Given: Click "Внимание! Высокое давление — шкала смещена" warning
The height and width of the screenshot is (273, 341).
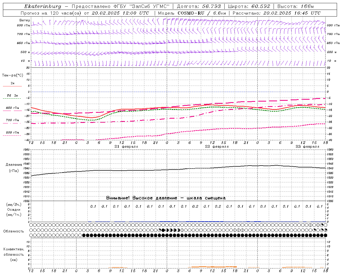Looking at the screenshot, I should click(166, 198).
